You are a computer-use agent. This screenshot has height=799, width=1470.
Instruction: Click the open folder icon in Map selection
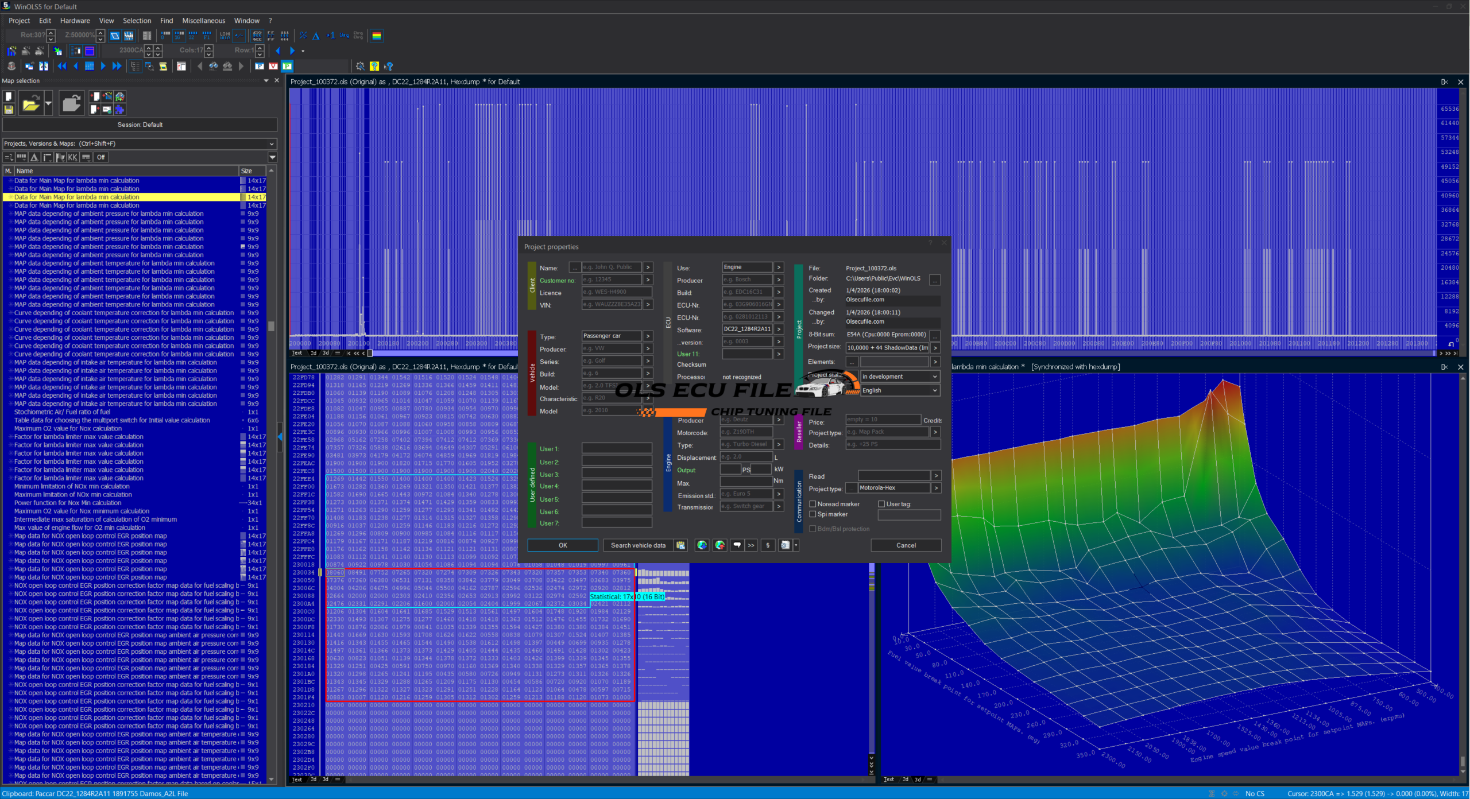[30, 104]
